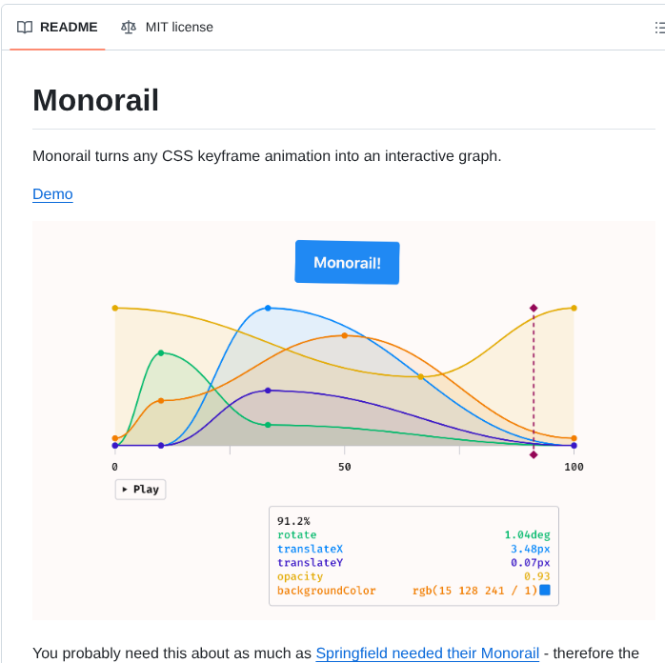Click the yellow opacity point at graph end
The image size is (665, 663).
point(574,309)
